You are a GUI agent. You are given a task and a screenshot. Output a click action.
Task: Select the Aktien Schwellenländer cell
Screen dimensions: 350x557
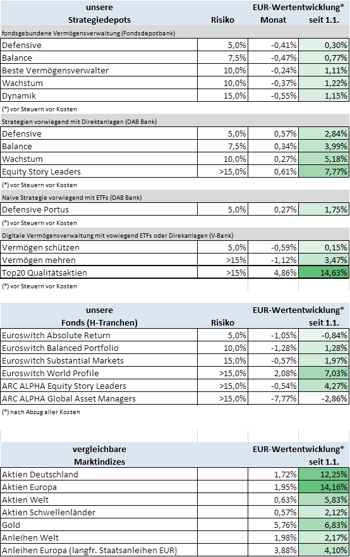99,512
